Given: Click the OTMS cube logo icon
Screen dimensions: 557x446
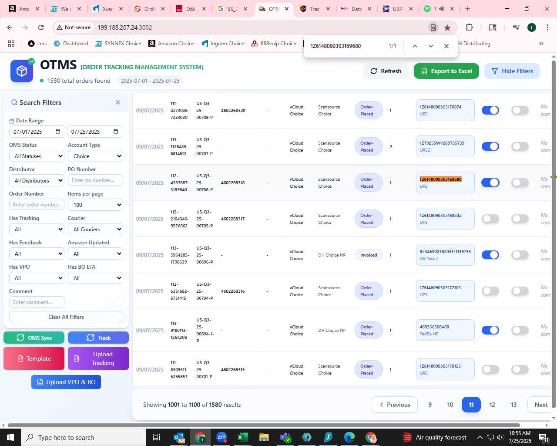Looking at the screenshot, I should 22,71.
